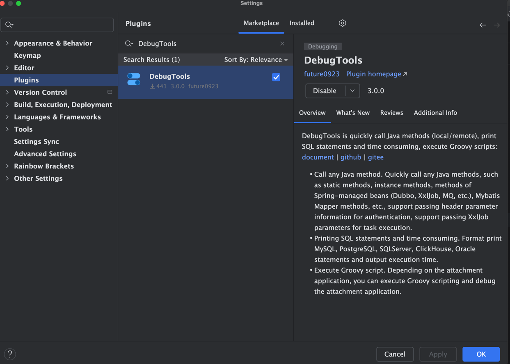This screenshot has height=364, width=510.
Task: Uncheck the DebugTools enabled checkbox
Action: [276, 77]
